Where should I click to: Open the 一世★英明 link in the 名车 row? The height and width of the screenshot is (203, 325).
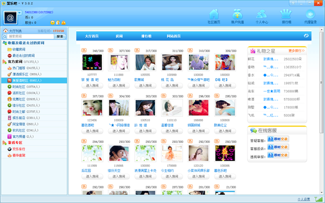coord(272,91)
